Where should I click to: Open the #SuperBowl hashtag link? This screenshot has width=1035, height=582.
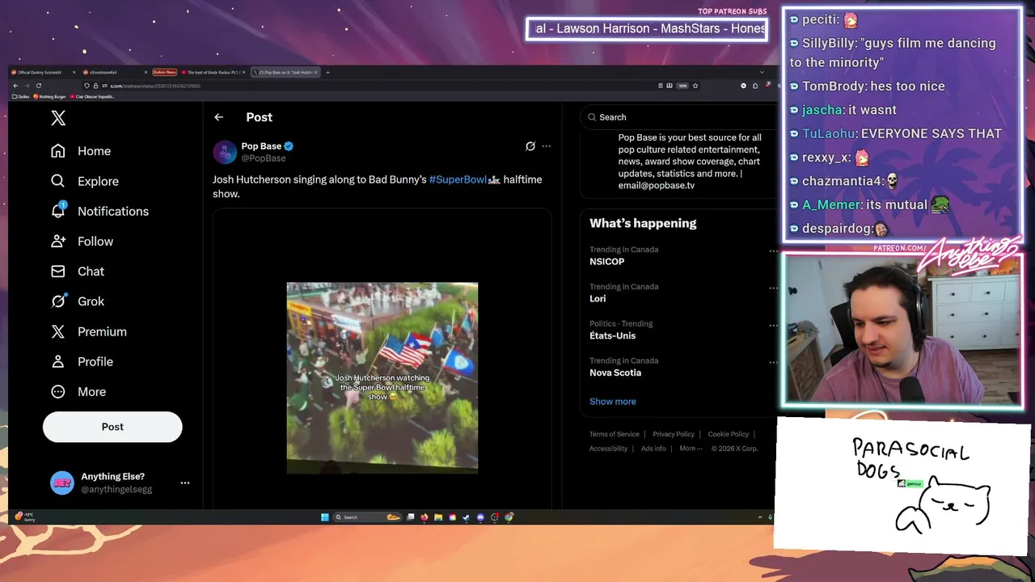(x=458, y=179)
